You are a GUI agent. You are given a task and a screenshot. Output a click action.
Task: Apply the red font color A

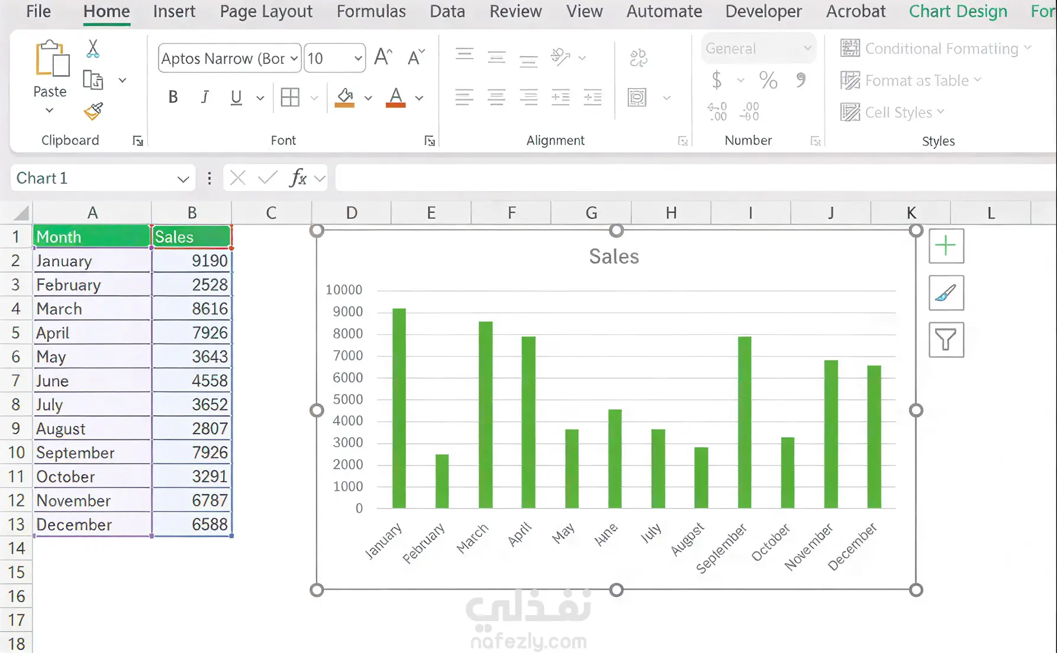click(395, 97)
